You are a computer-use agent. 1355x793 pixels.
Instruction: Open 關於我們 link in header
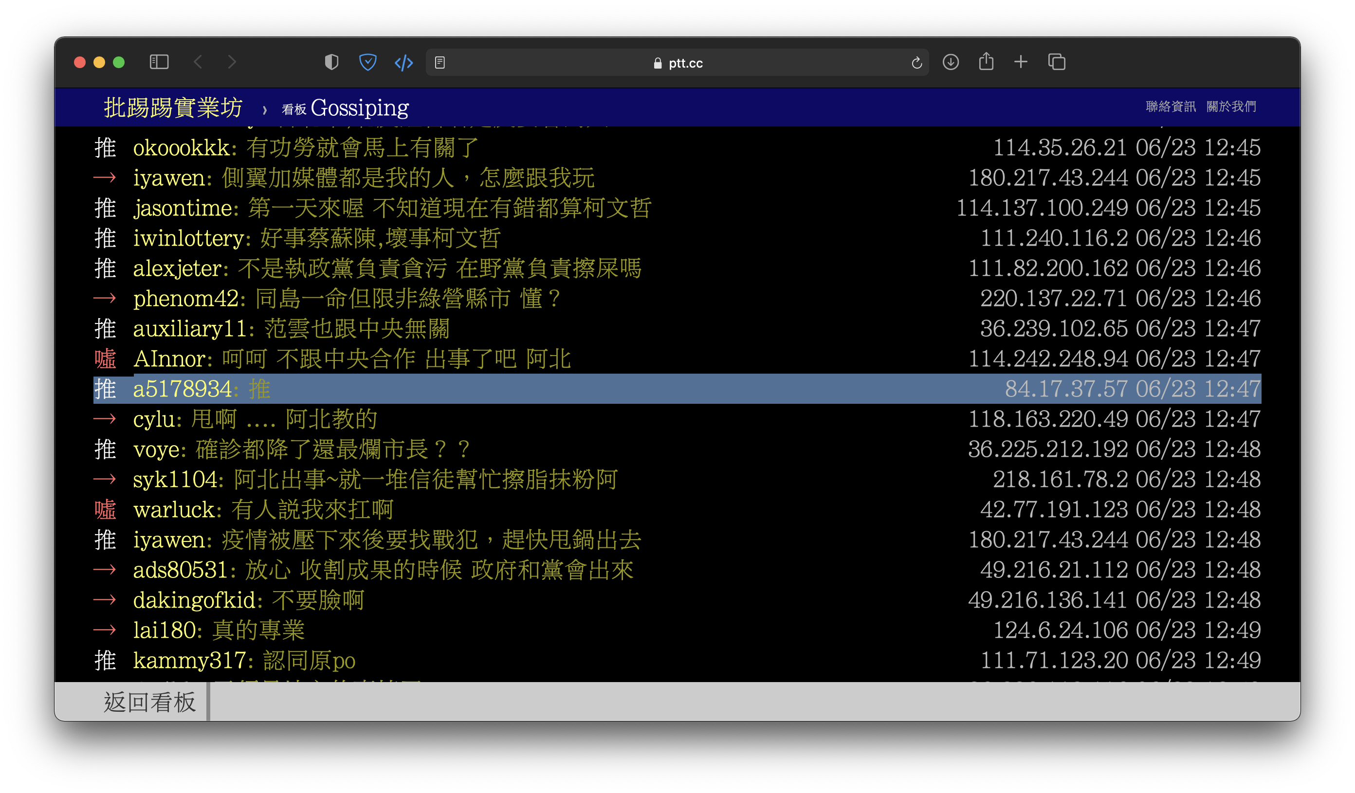(1231, 107)
